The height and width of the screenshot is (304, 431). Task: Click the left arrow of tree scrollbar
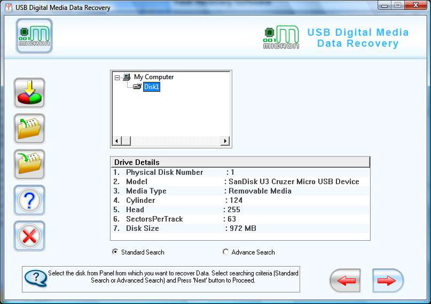tap(117, 141)
